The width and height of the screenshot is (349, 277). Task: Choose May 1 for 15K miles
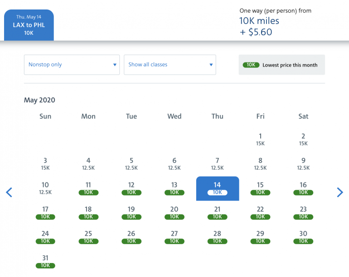260,139
